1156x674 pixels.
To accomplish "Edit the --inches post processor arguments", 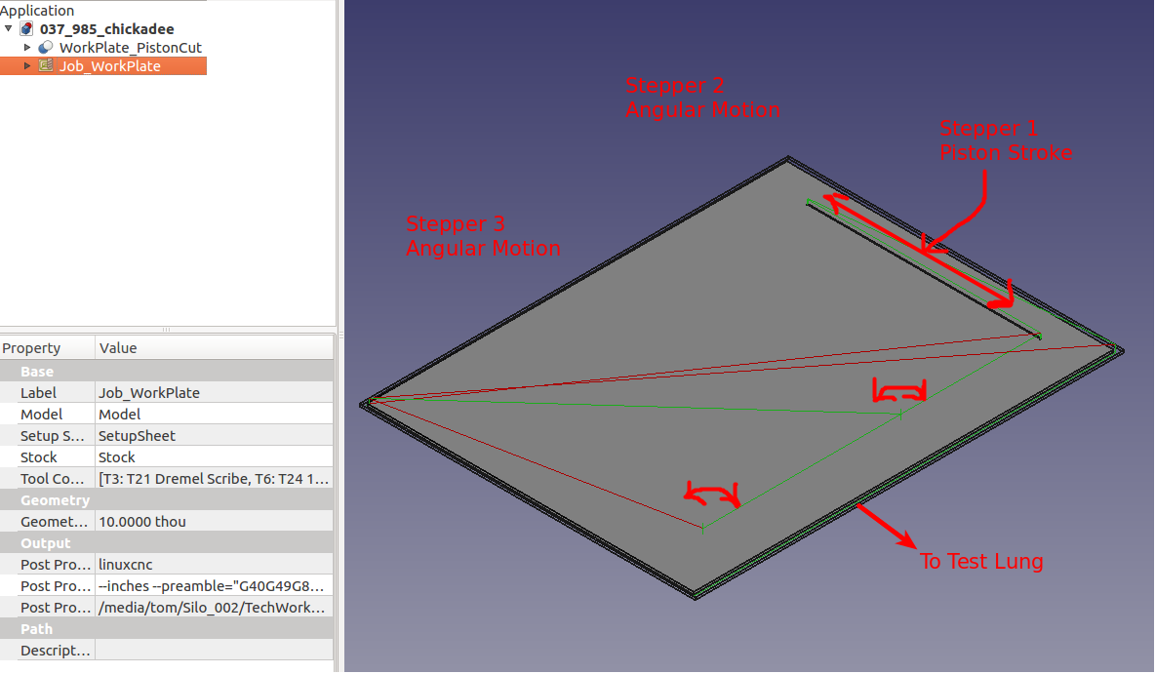I will pyautogui.click(x=215, y=586).
